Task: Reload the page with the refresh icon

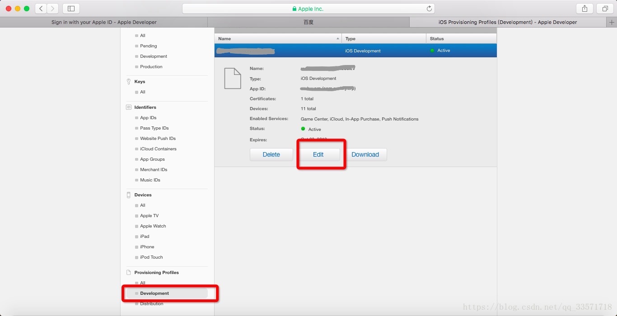Action: coord(429,9)
